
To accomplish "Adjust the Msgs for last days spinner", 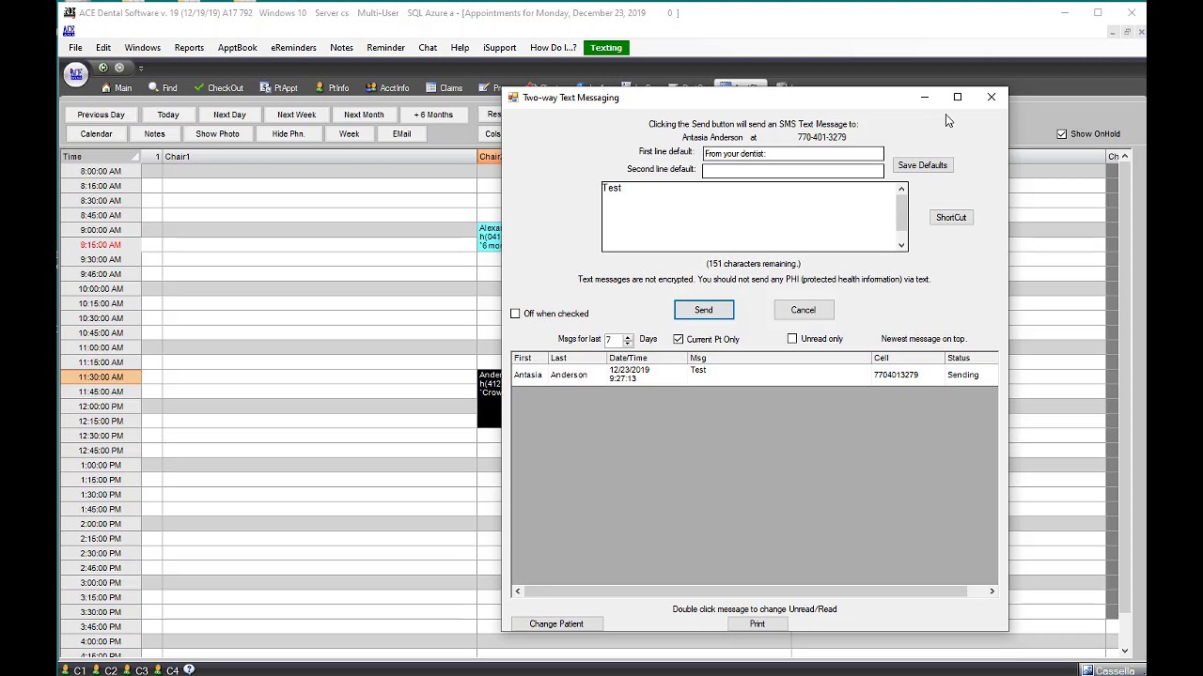I will 628,339.
